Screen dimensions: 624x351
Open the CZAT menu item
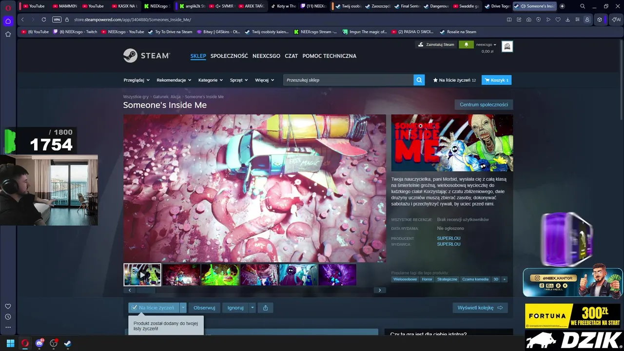point(291,56)
